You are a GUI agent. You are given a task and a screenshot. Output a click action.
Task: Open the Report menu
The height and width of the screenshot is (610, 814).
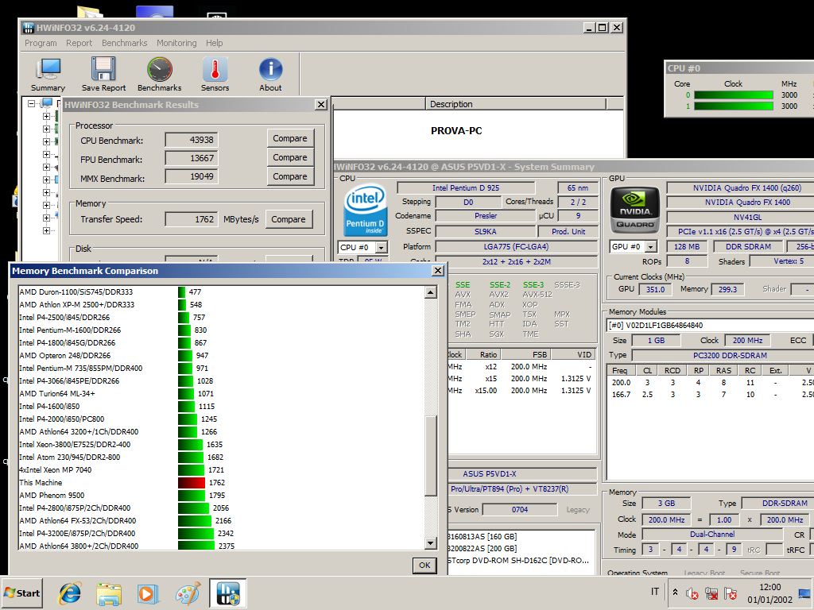(79, 43)
